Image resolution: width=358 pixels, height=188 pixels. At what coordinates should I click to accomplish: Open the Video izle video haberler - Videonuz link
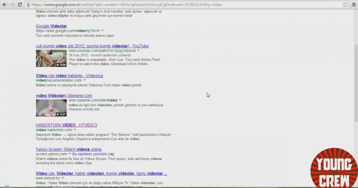pos(70,76)
